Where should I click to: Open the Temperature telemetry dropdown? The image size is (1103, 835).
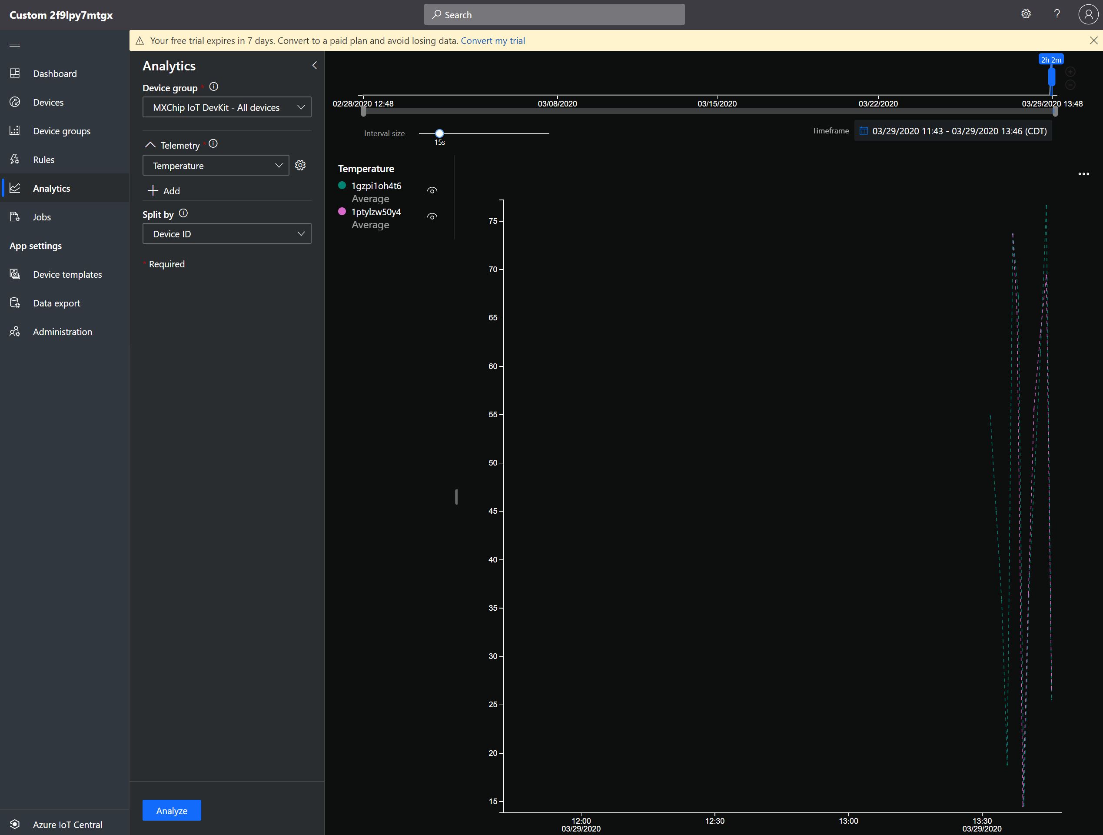click(216, 166)
